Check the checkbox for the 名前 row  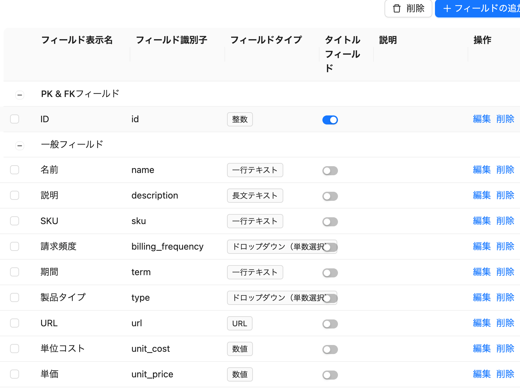point(15,170)
